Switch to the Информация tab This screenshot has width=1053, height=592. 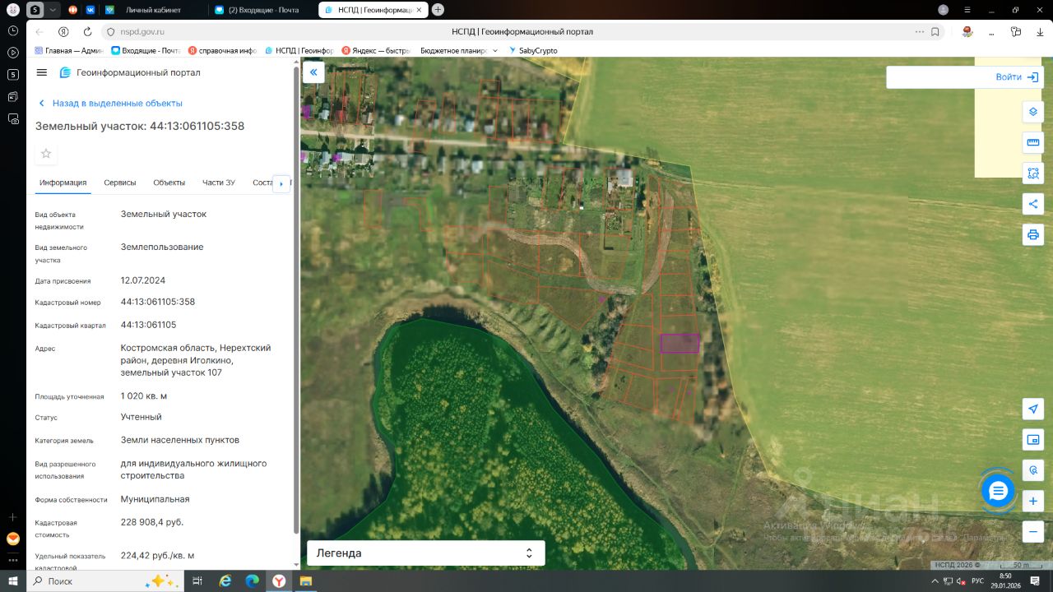(63, 183)
